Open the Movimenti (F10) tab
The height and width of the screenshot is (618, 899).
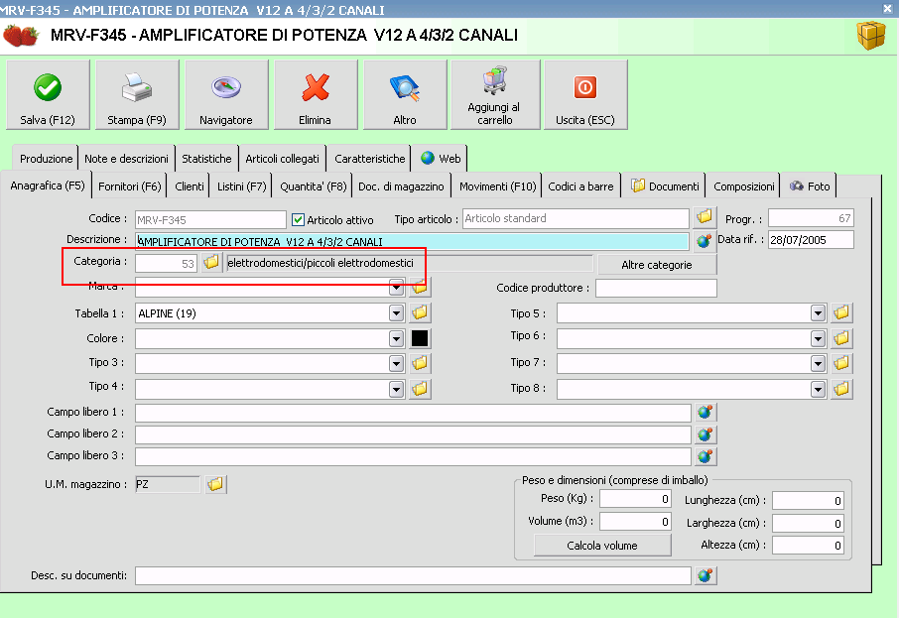pos(498,186)
